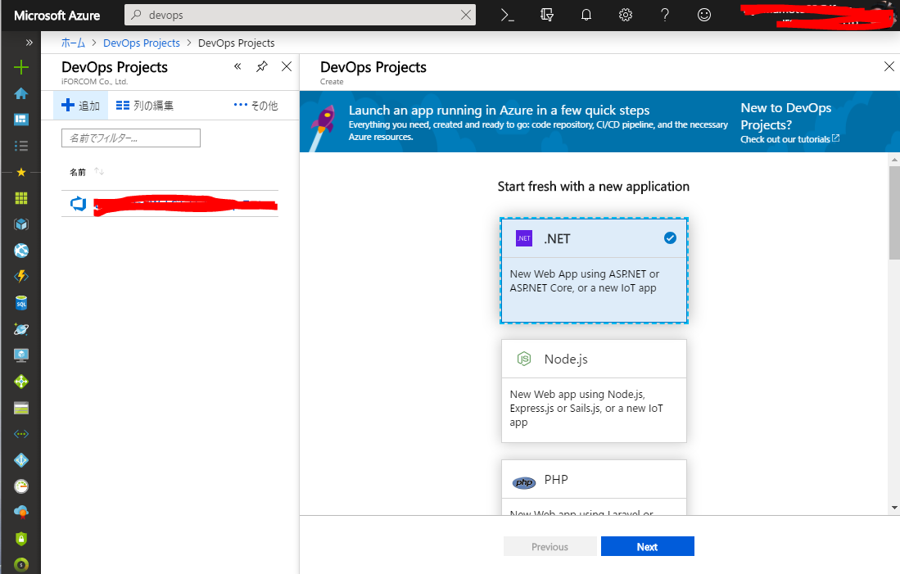This screenshot has width=900, height=574.
Task: Click the 名前でフィルター filter field
Action: click(x=131, y=138)
